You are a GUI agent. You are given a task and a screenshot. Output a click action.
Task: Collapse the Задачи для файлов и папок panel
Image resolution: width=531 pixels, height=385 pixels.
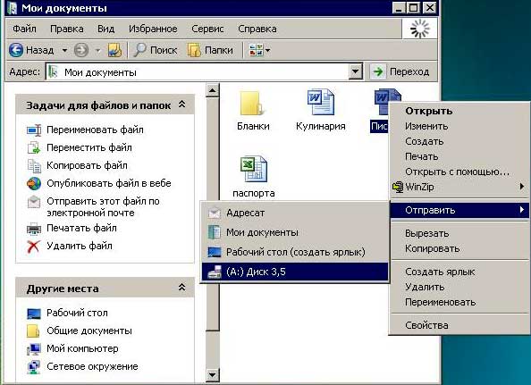(181, 105)
